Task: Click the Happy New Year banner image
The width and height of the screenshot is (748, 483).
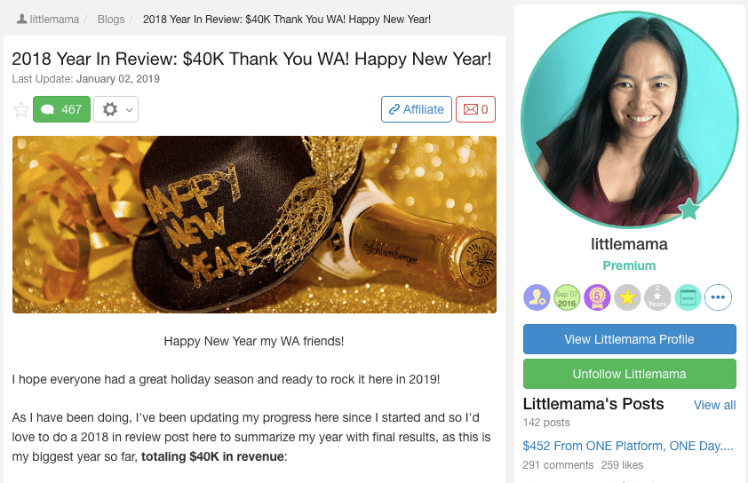Action: click(x=254, y=225)
